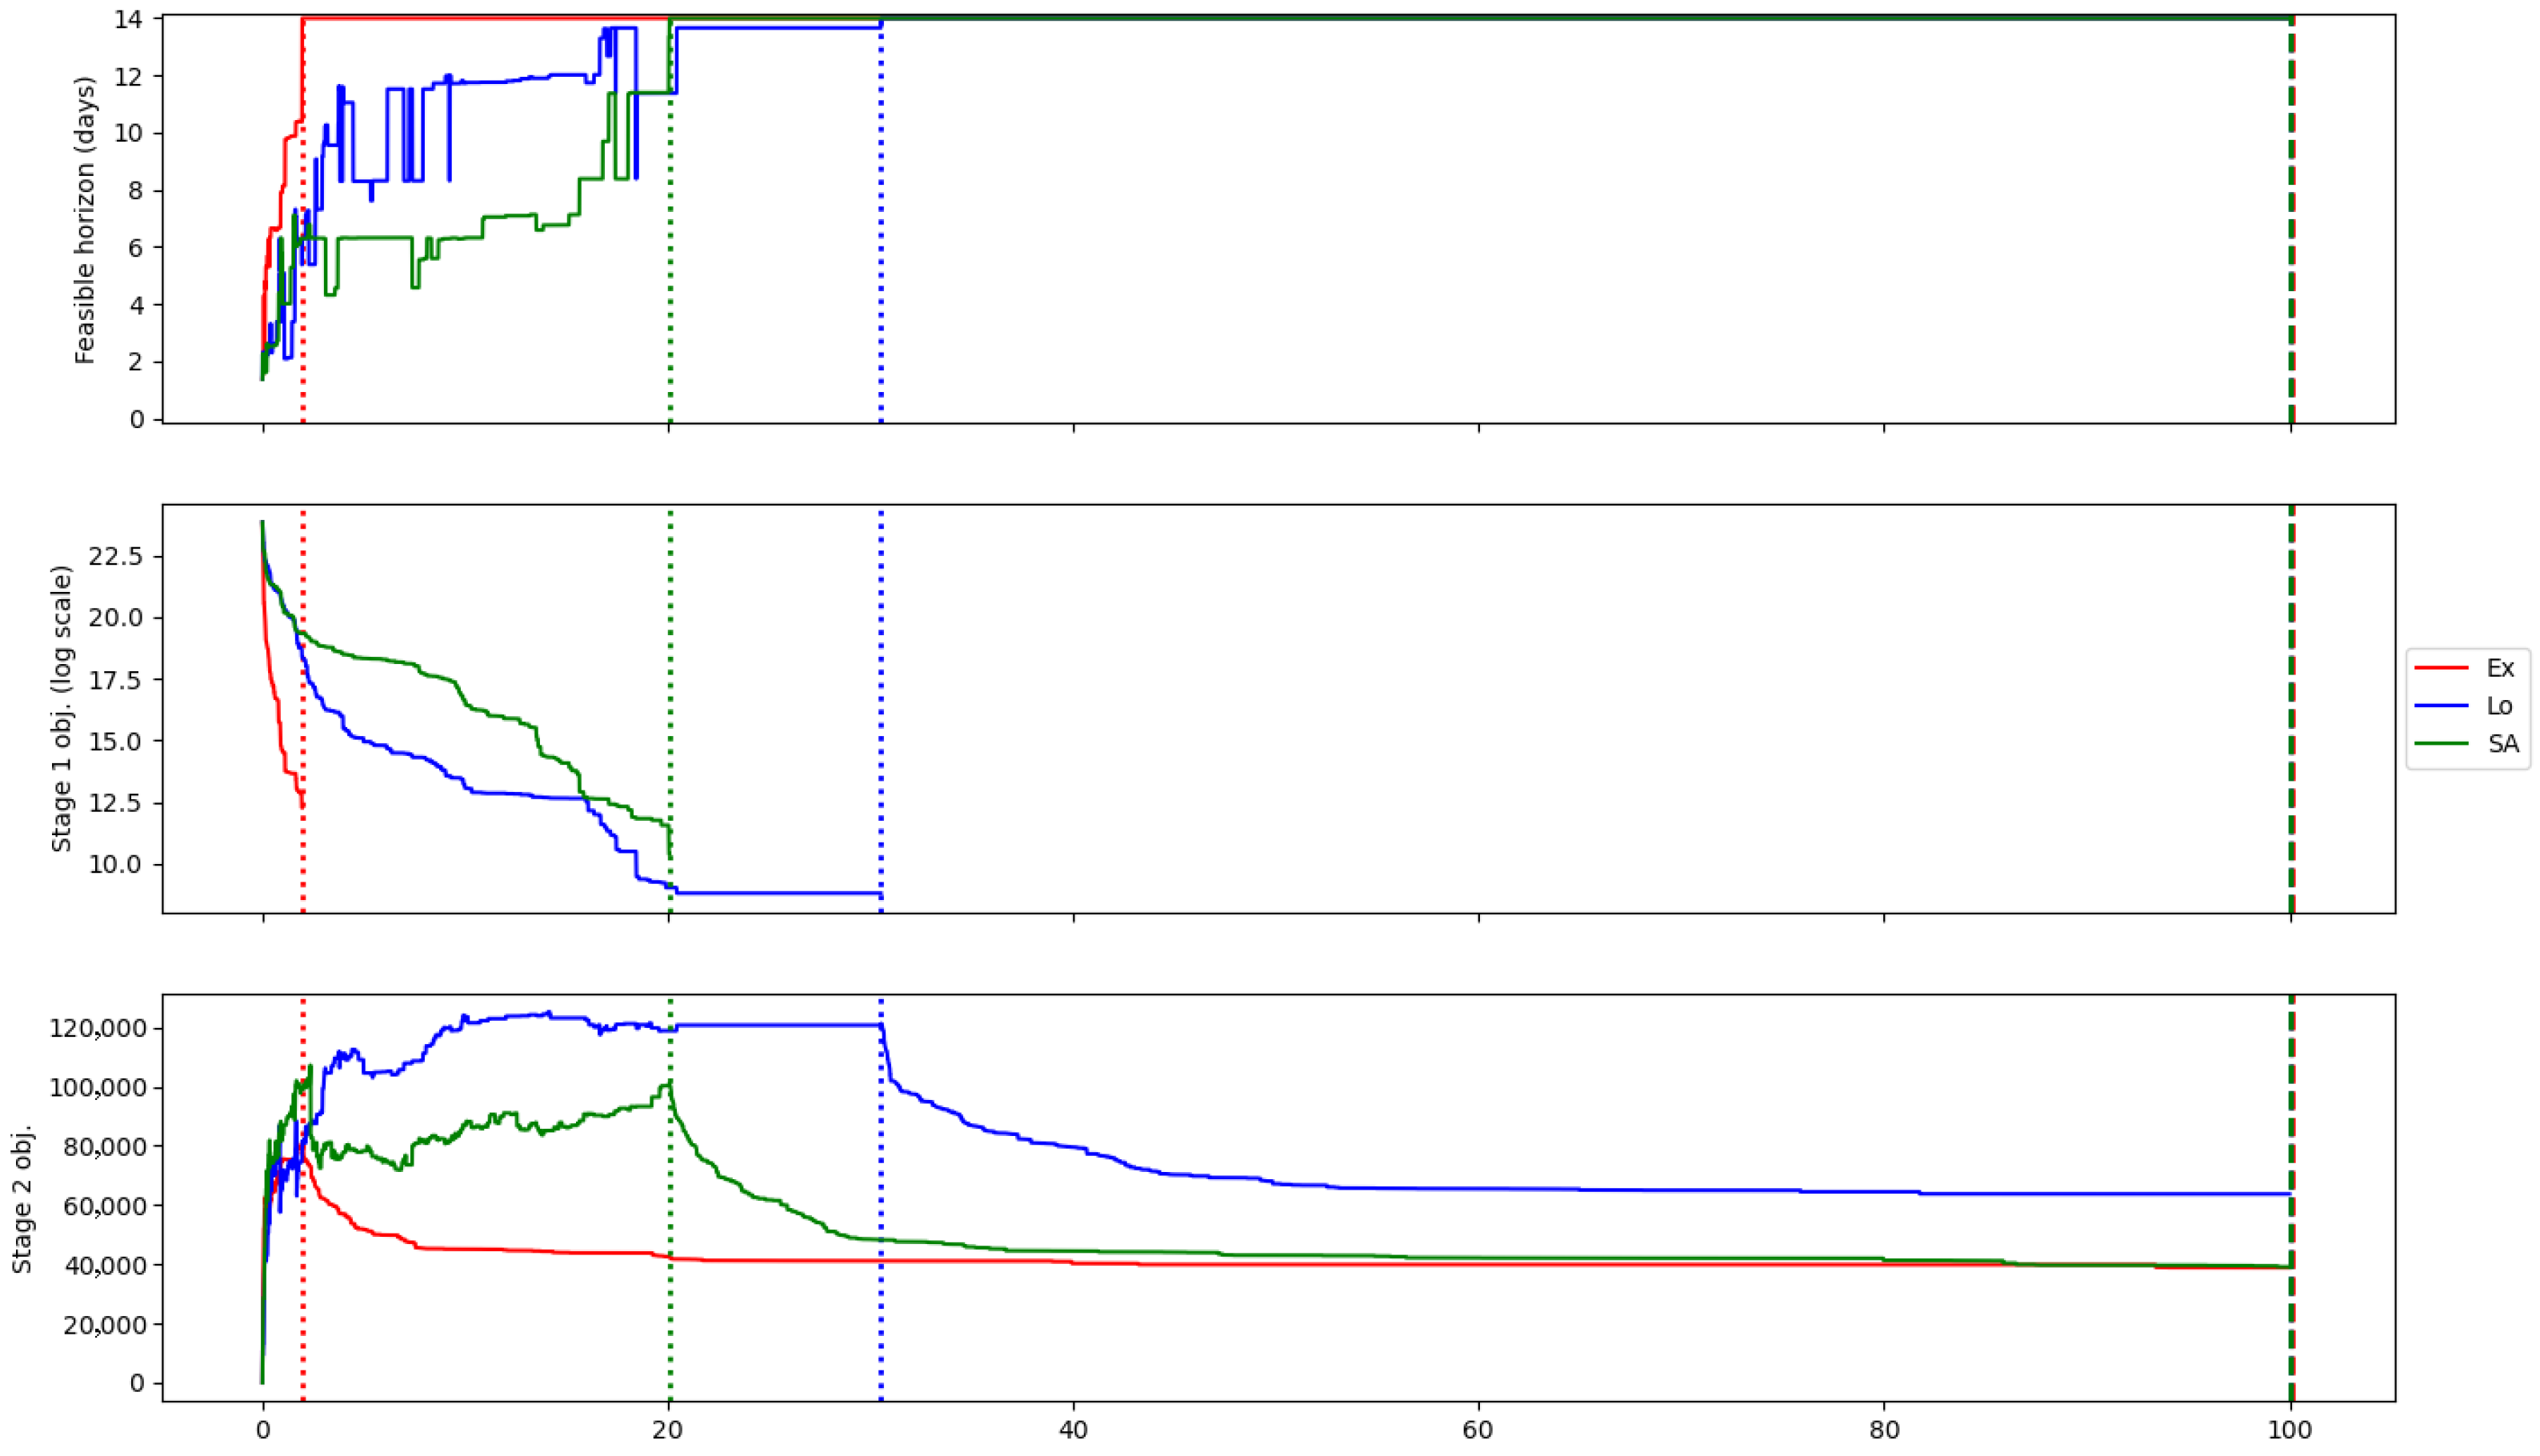Viewport: 2540px width, 1456px height.
Task: Click the red Ex legend line swatch
Action: click(2442, 667)
